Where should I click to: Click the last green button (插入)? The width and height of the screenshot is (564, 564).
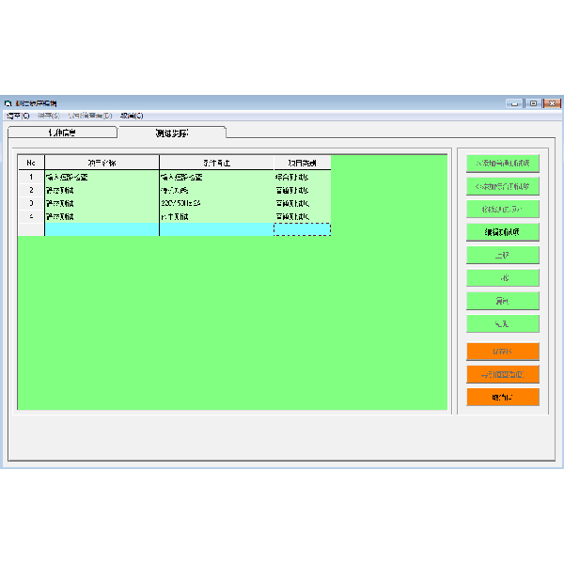(x=503, y=323)
